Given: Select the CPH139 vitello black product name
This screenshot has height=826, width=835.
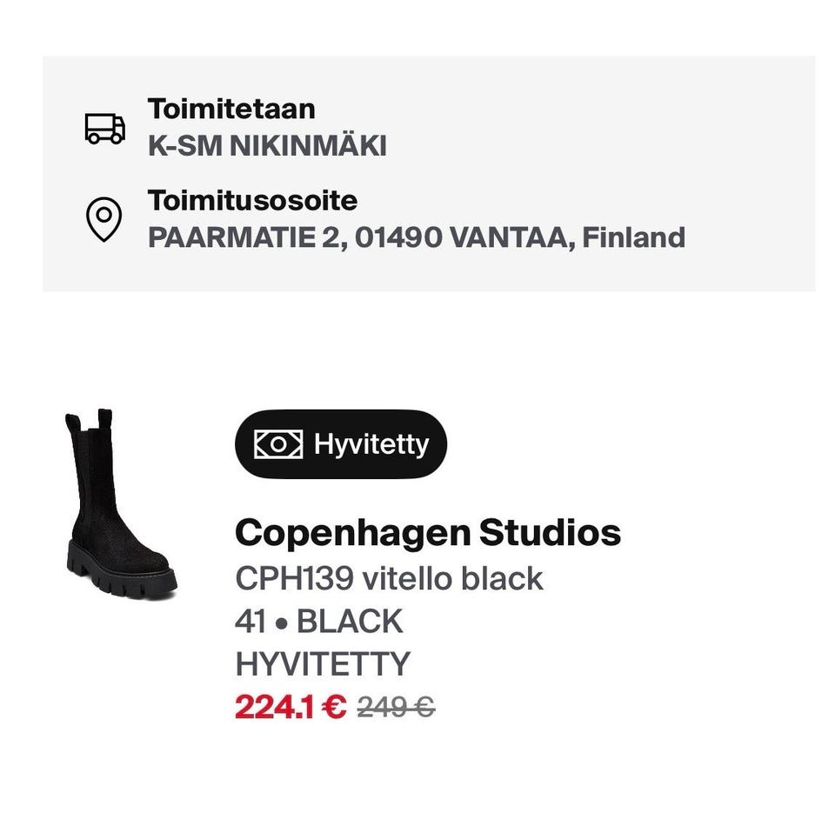Looking at the screenshot, I should coord(389,578).
